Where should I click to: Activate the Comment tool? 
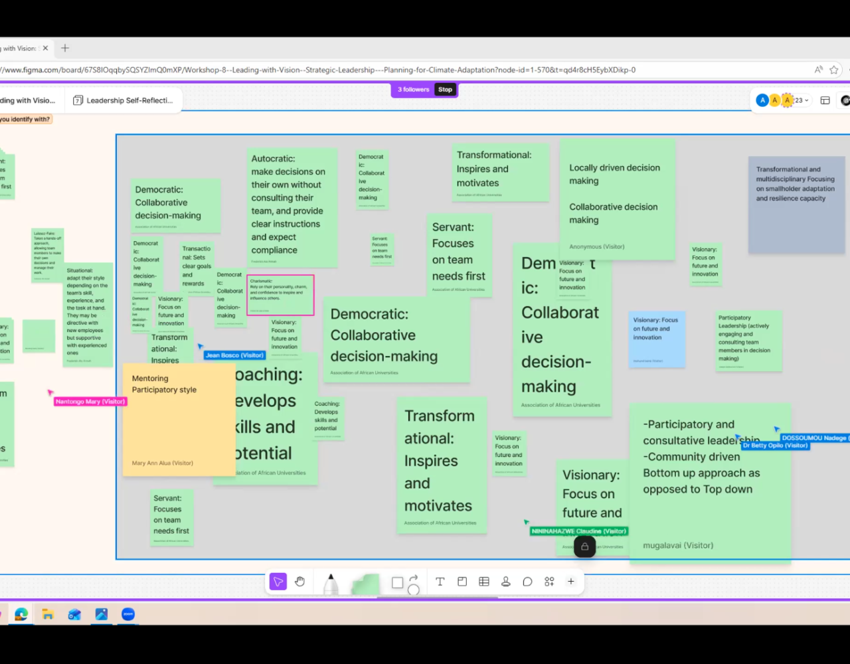coord(527,582)
